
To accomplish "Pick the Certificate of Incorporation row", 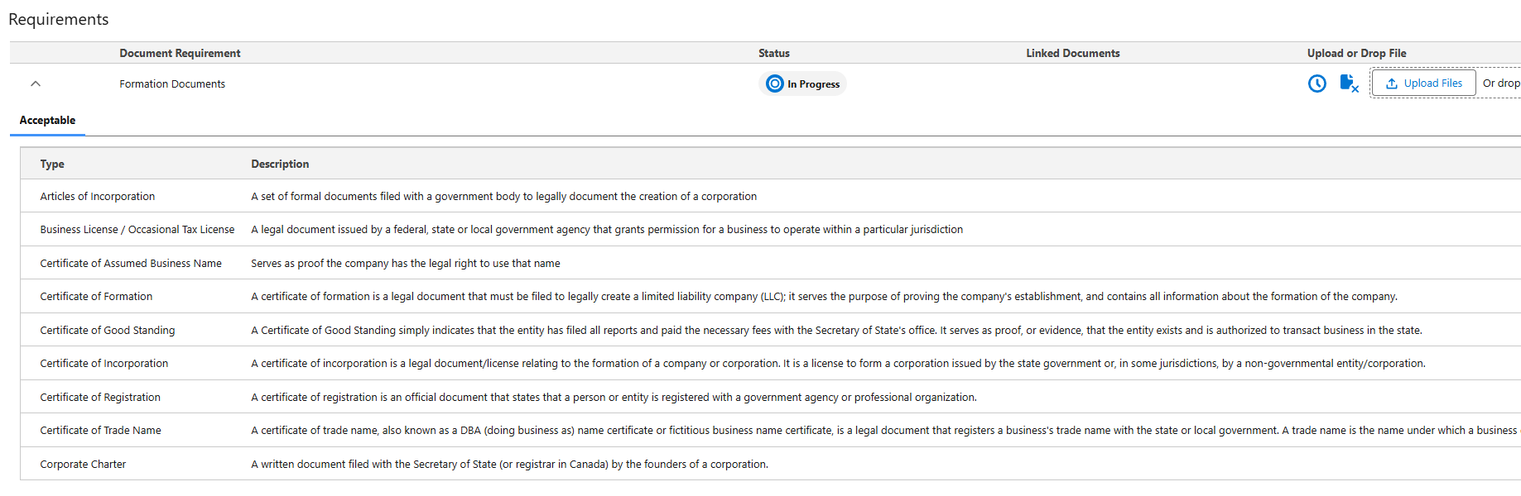I will (x=104, y=364).
